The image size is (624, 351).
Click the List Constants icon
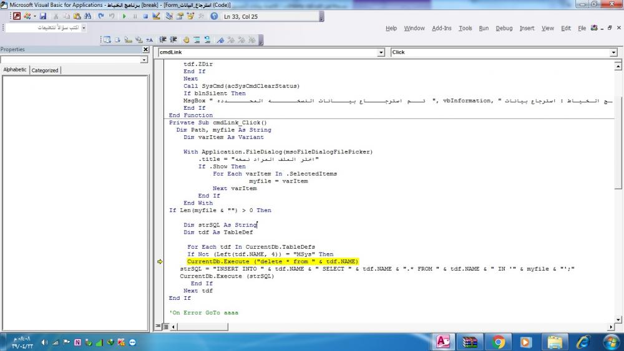pyautogui.click(x=117, y=40)
